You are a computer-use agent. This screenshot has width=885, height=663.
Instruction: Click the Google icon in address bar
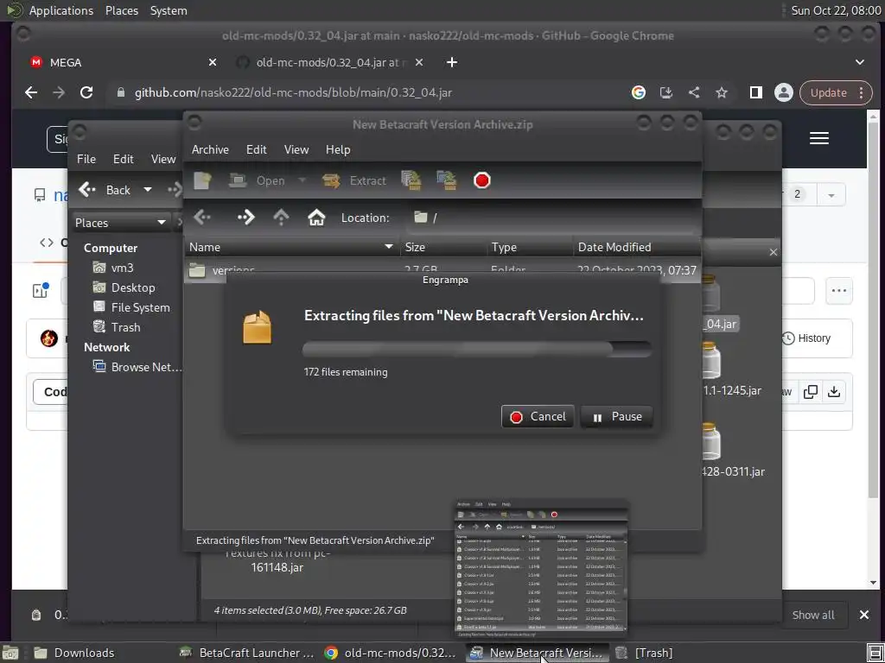pyautogui.click(x=639, y=92)
